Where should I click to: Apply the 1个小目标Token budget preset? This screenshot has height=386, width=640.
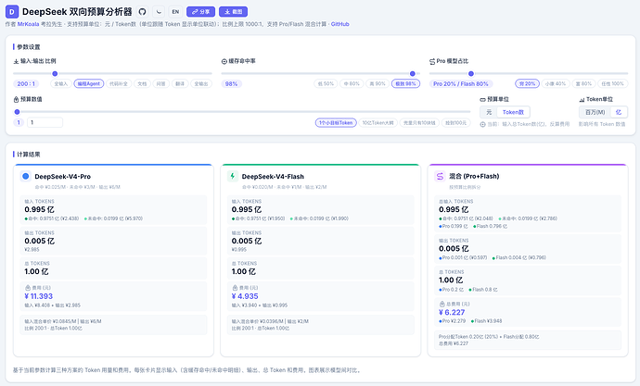click(336, 122)
